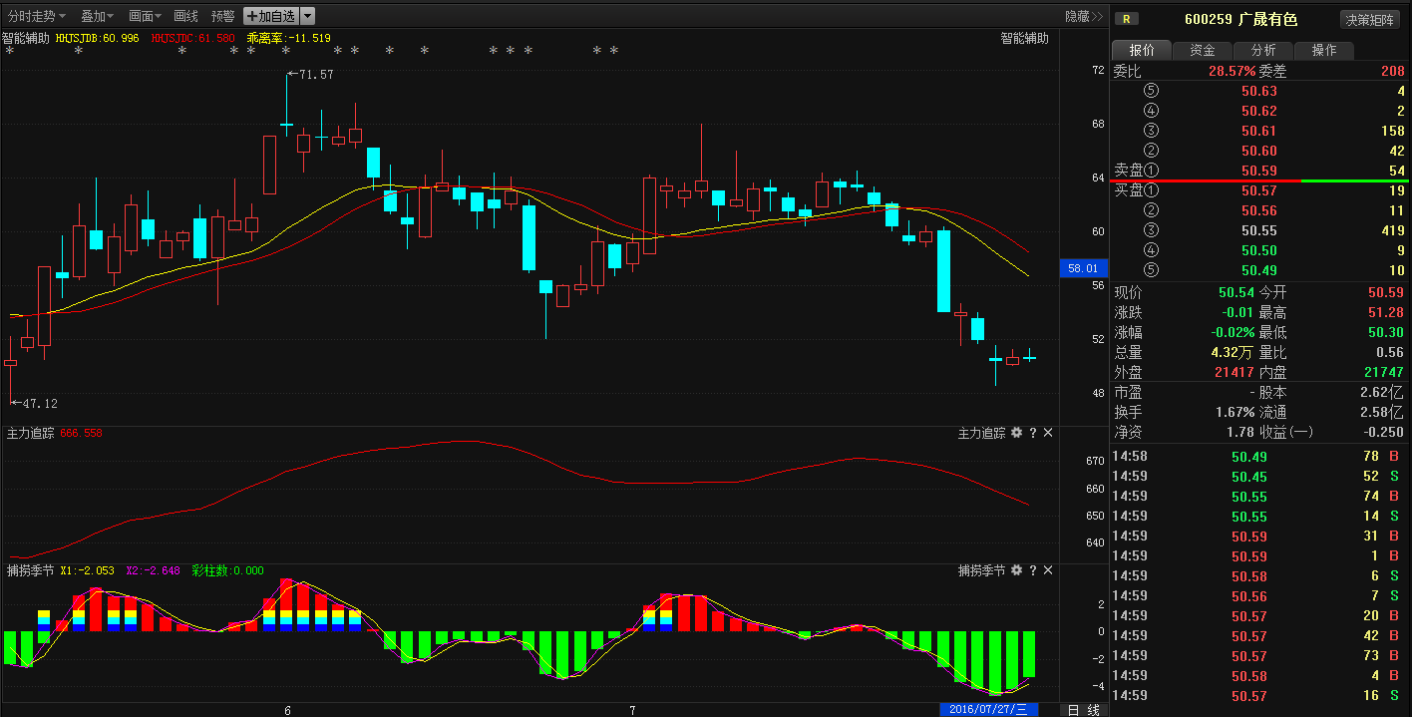Close the 捕捞季节 indicator panel
This screenshot has height=717, width=1412.
click(1048, 570)
